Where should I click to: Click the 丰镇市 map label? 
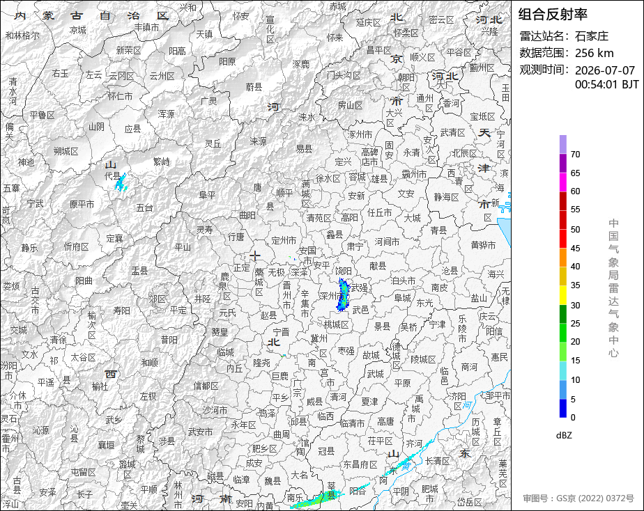point(146,27)
